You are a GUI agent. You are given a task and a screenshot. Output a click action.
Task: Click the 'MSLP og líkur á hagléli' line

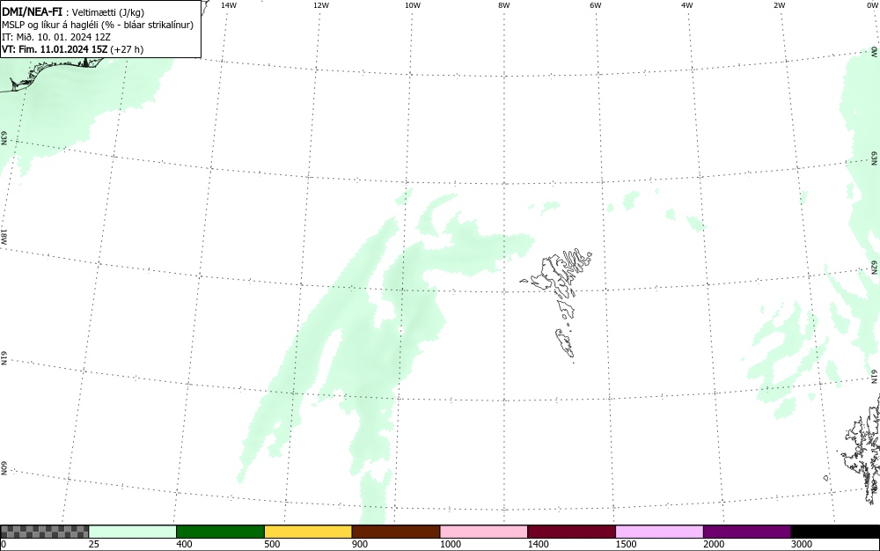pos(98,25)
